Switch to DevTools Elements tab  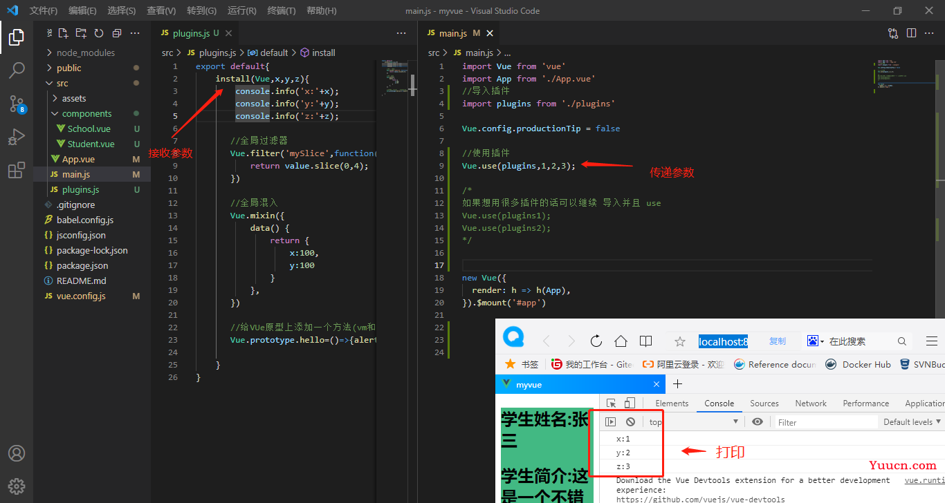(x=672, y=404)
